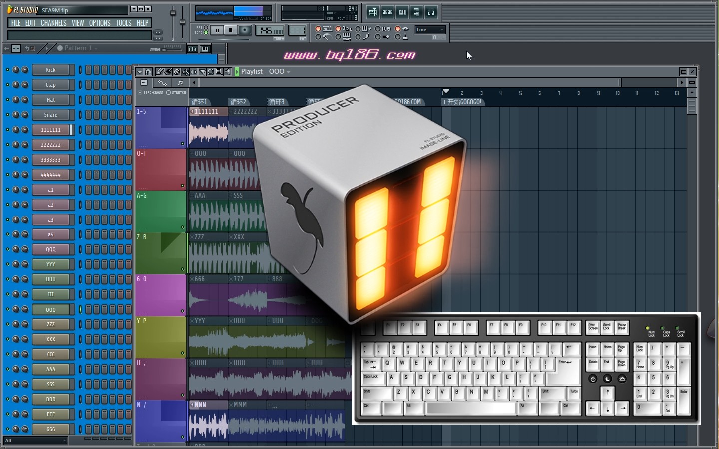
Task: Open the TOOLS menu
Action: coord(124,23)
